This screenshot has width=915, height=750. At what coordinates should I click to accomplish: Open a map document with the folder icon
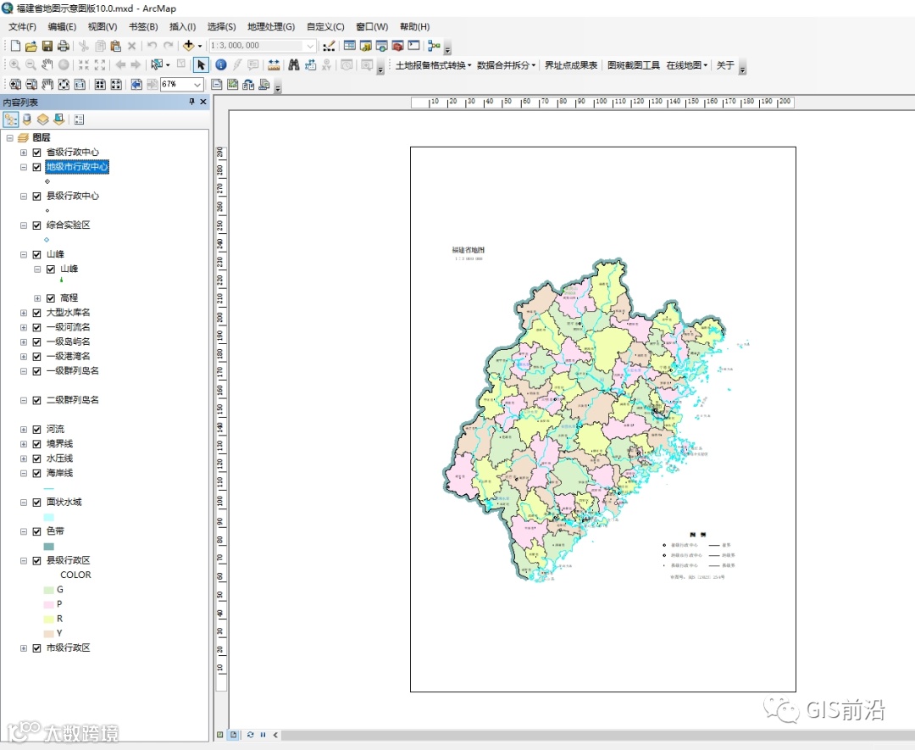31,46
